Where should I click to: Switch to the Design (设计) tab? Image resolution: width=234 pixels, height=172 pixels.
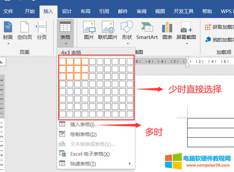[67, 11]
